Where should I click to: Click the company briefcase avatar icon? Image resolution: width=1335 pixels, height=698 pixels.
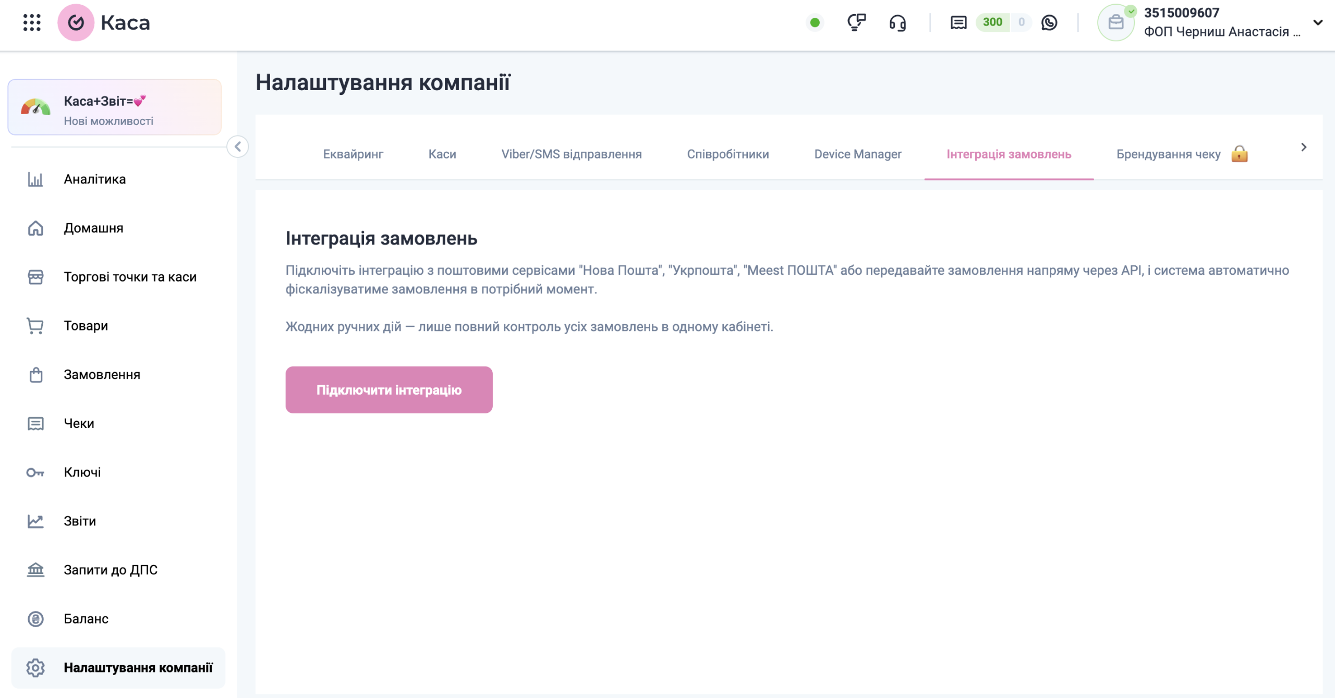click(x=1115, y=22)
